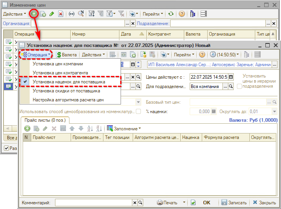Click the Записать button
The width and height of the screenshot is (281, 209).
[x=234, y=202]
